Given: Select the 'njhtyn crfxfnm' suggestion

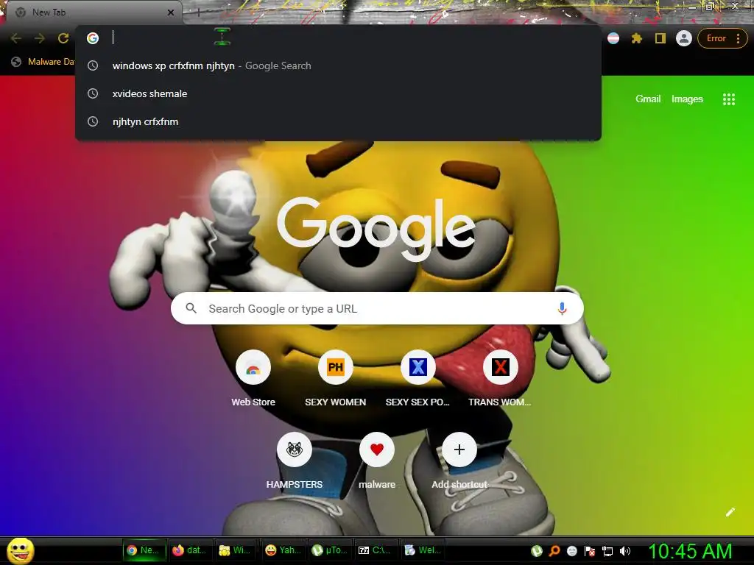Looking at the screenshot, I should click(338, 121).
